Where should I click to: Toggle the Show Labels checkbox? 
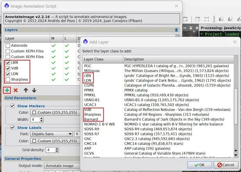pyautogui.click(x=12, y=128)
